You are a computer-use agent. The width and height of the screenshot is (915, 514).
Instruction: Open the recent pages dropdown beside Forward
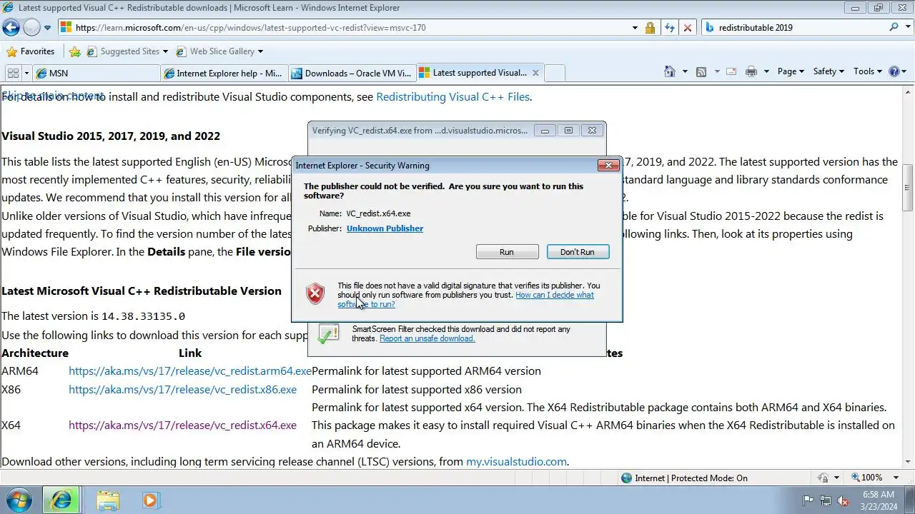pos(47,28)
